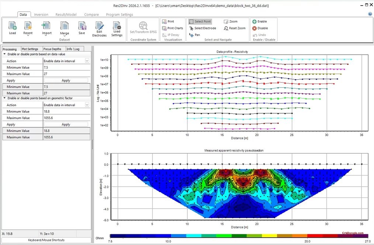
Task: Click the Merge datasets icon
Action: click(x=65, y=26)
